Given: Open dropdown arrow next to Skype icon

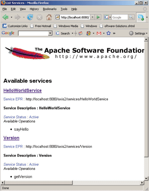Looking at the screenshot, I should tap(147, 17).
